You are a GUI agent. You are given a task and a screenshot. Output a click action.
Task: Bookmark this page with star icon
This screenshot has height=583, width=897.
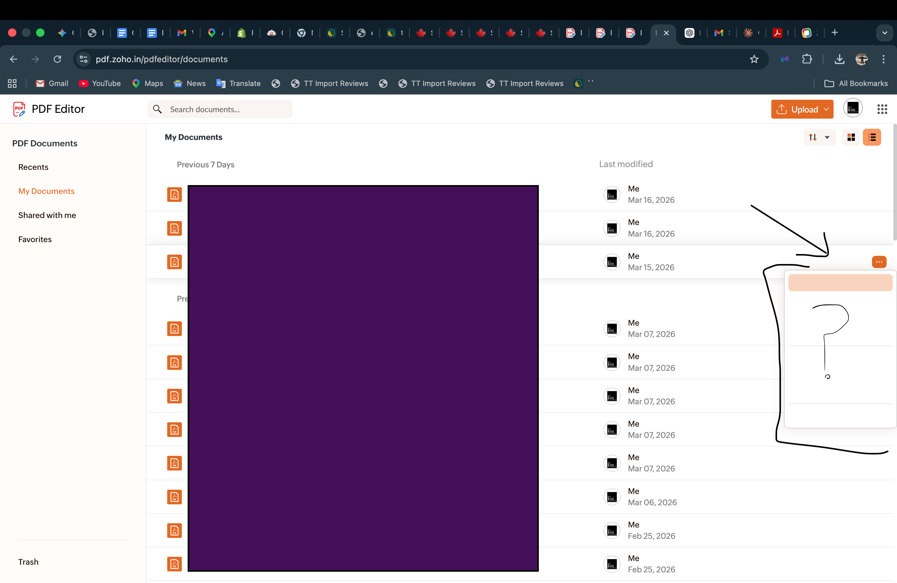(x=754, y=59)
